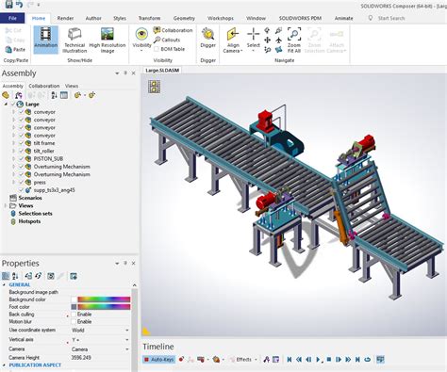Click the Zoom Fit All icon
This screenshot has width=447, height=372.
pos(294,40)
